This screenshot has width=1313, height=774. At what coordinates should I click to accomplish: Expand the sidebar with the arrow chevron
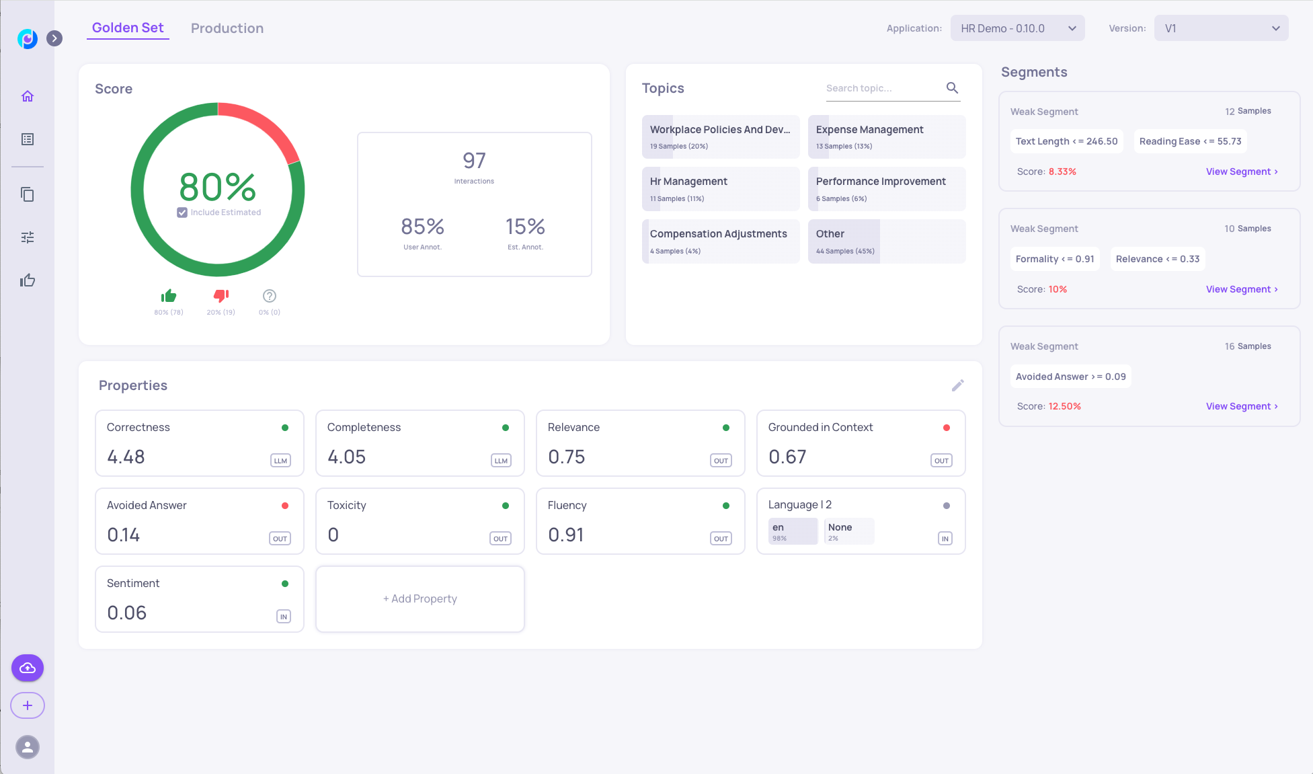(54, 38)
